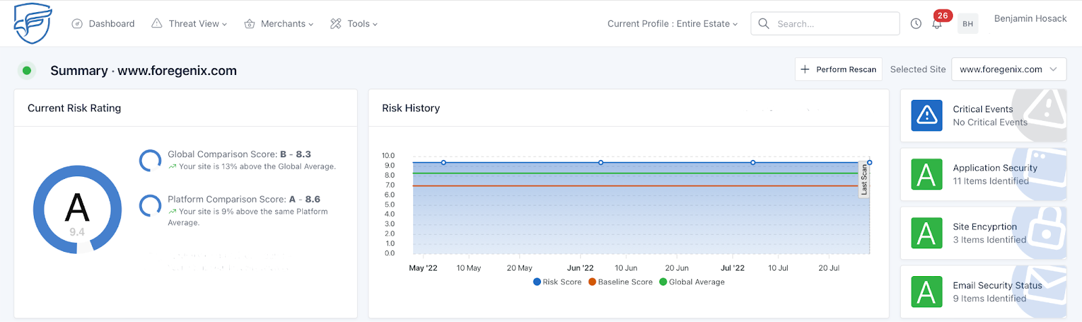The image size is (1082, 322).
Task: Click the blue Critical Events alert icon
Action: pyautogui.click(x=926, y=115)
